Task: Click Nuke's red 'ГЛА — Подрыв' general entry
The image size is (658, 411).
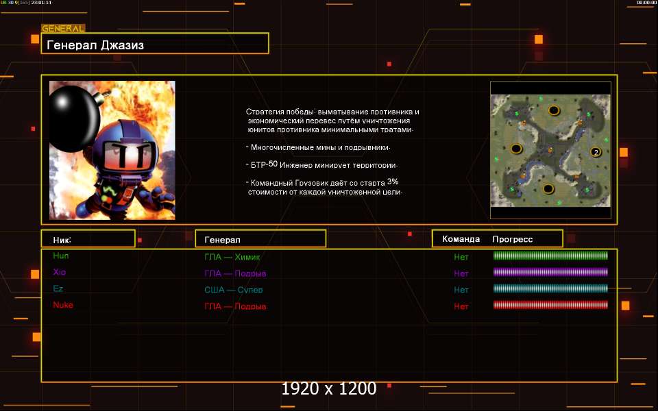Action: tap(235, 306)
